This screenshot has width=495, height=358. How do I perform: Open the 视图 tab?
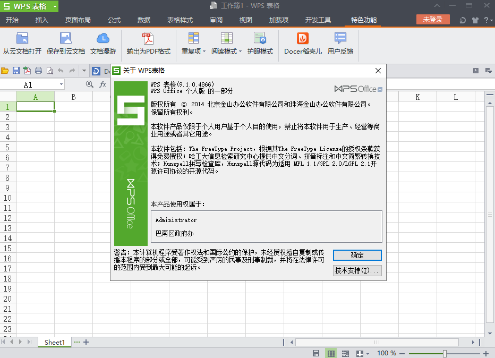pos(245,20)
